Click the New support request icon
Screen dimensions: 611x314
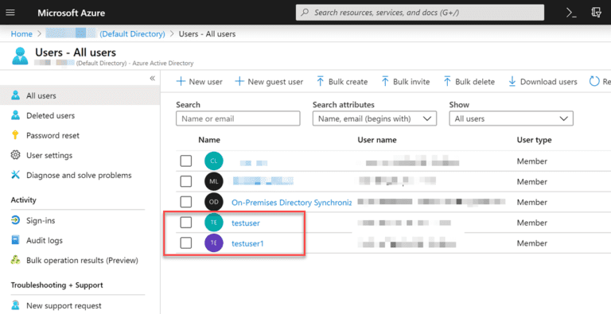point(15,305)
